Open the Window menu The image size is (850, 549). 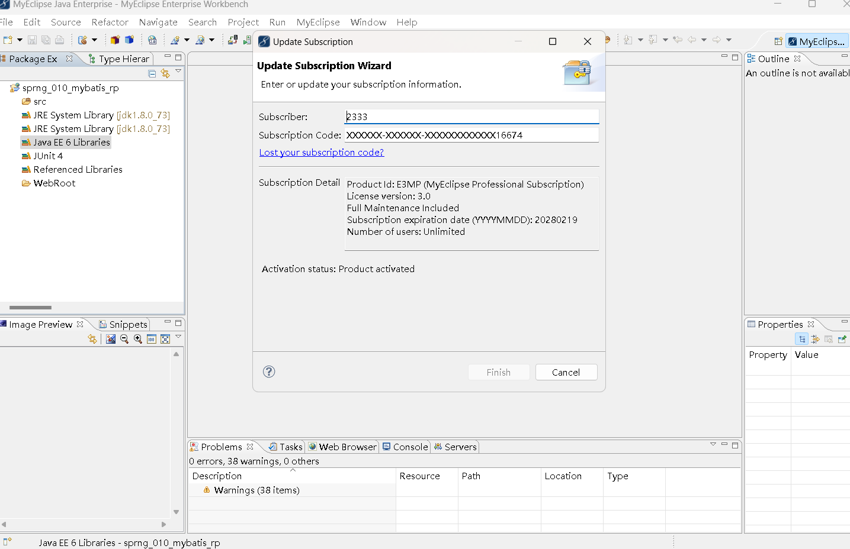368,22
